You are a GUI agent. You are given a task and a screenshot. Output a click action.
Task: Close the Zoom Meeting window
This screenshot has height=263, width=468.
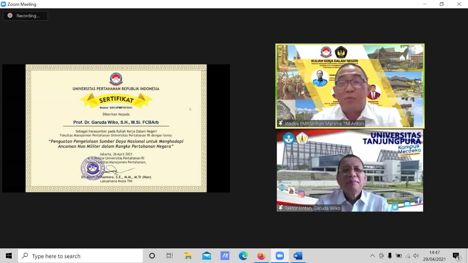pos(459,4)
